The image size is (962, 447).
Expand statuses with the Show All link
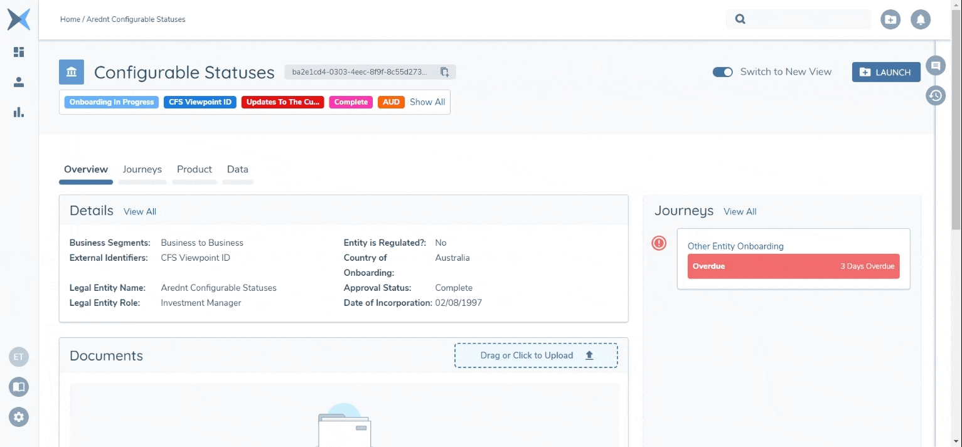tap(427, 102)
